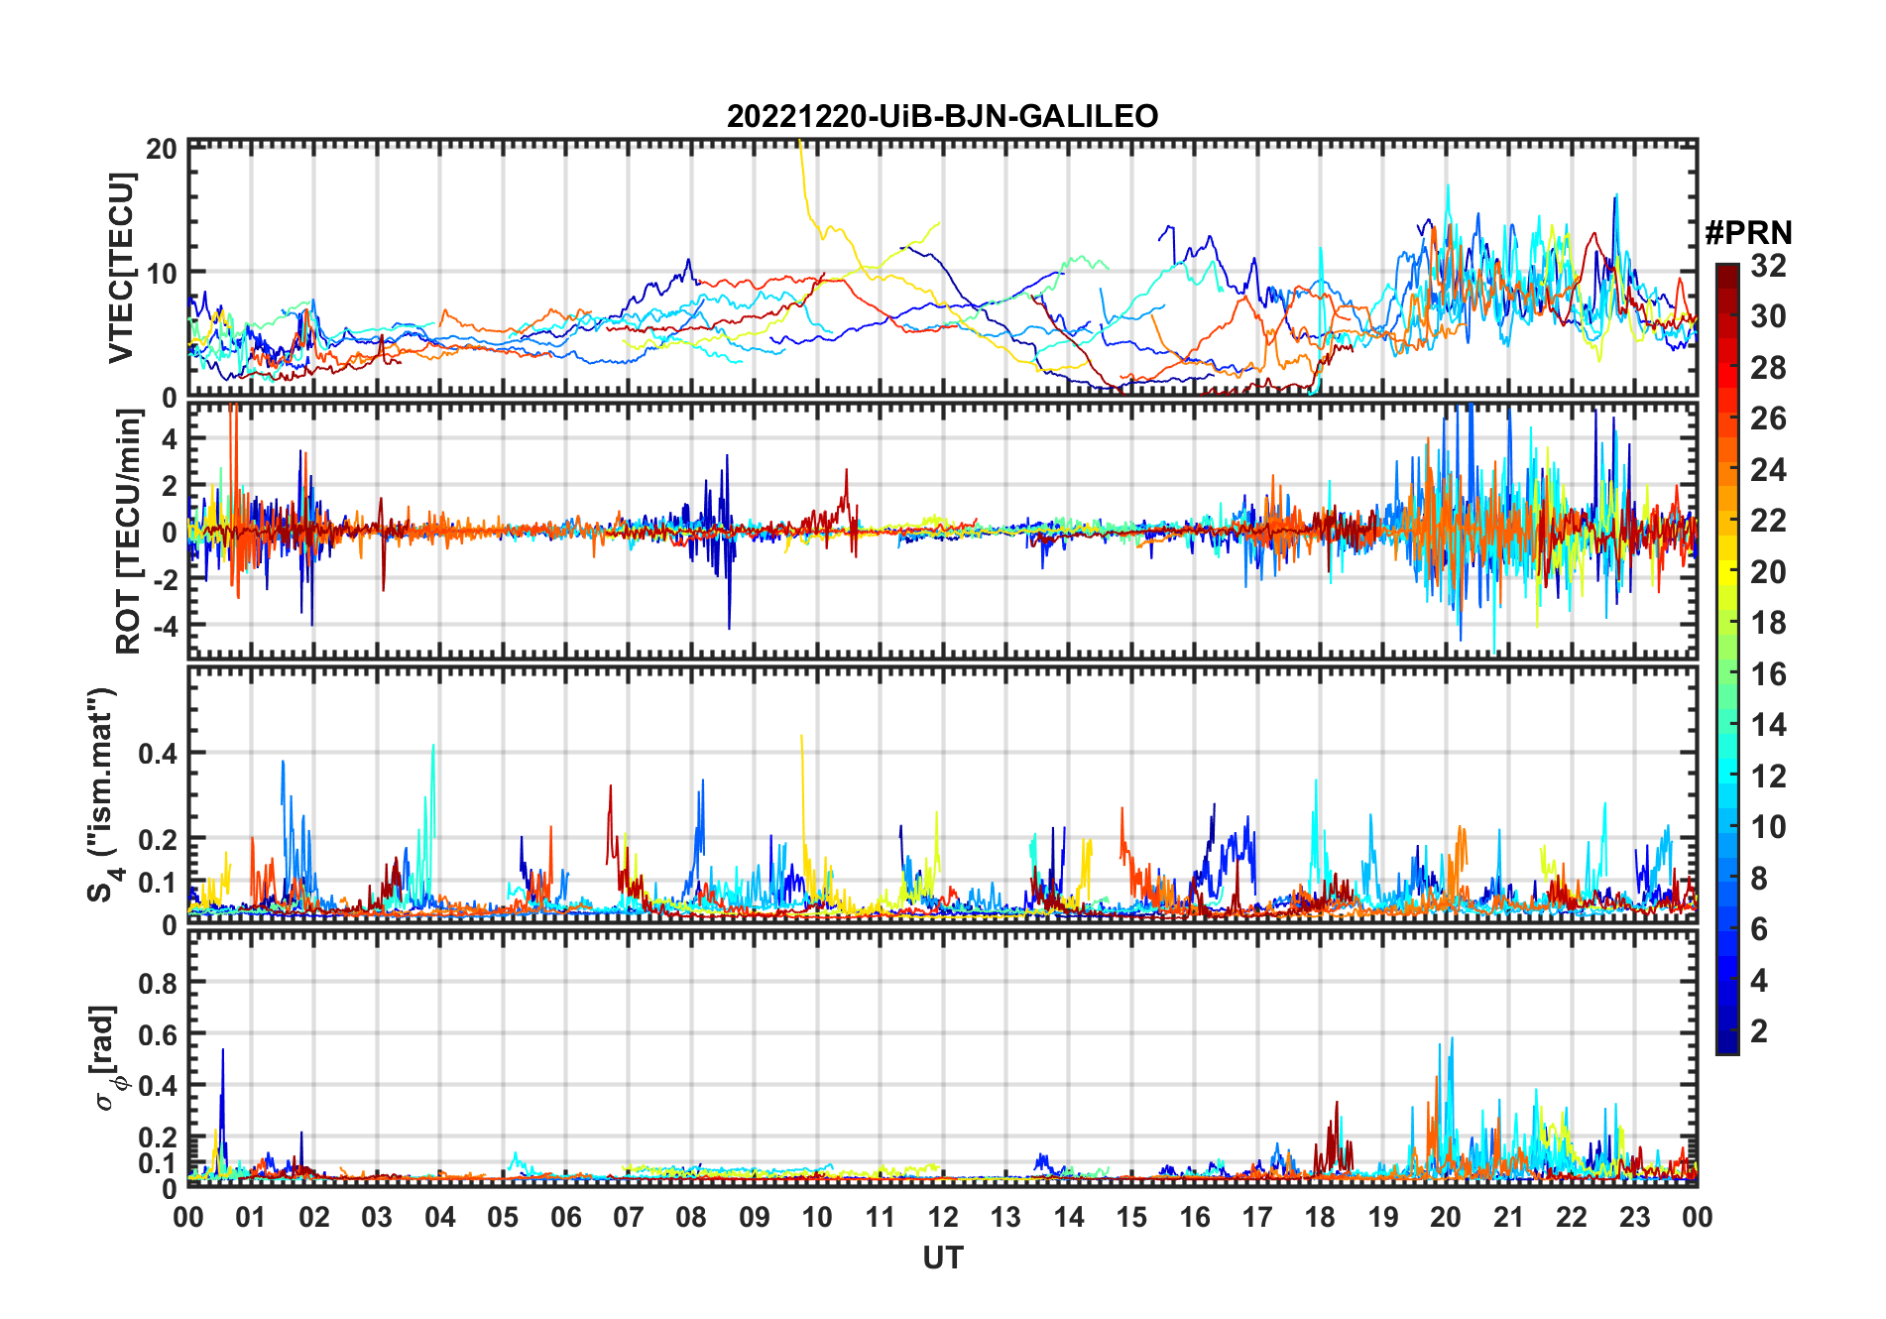The height and width of the screenshot is (1319, 1886).
Task: Click the 0.4 tick on the S4 y-axis
Action: coord(158,754)
